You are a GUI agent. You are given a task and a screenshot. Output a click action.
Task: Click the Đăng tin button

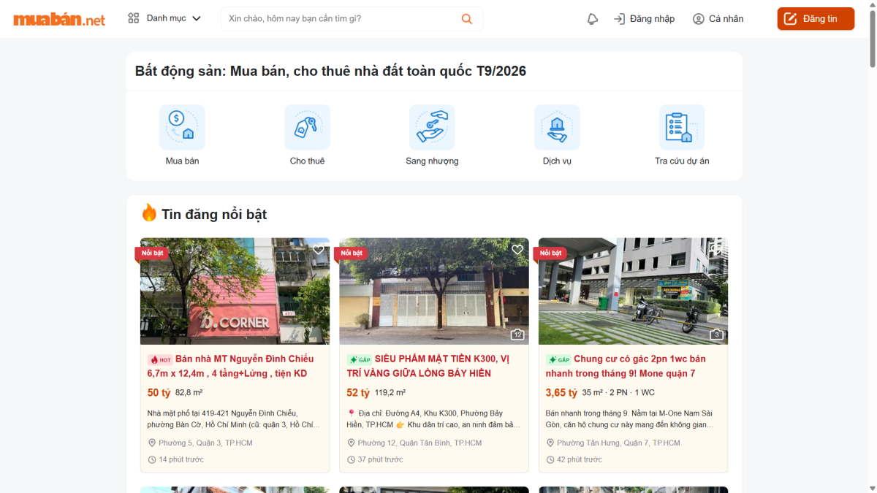816,19
